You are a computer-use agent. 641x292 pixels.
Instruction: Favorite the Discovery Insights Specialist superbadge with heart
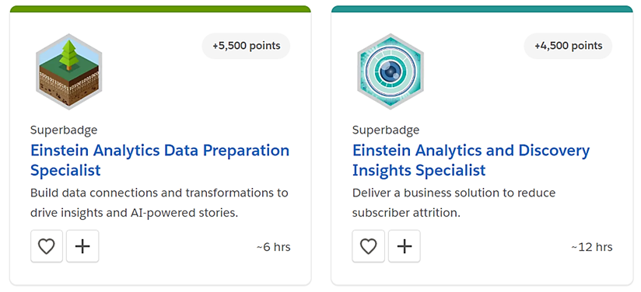tap(368, 246)
